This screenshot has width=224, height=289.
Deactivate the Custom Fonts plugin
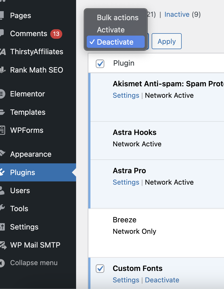point(162,280)
